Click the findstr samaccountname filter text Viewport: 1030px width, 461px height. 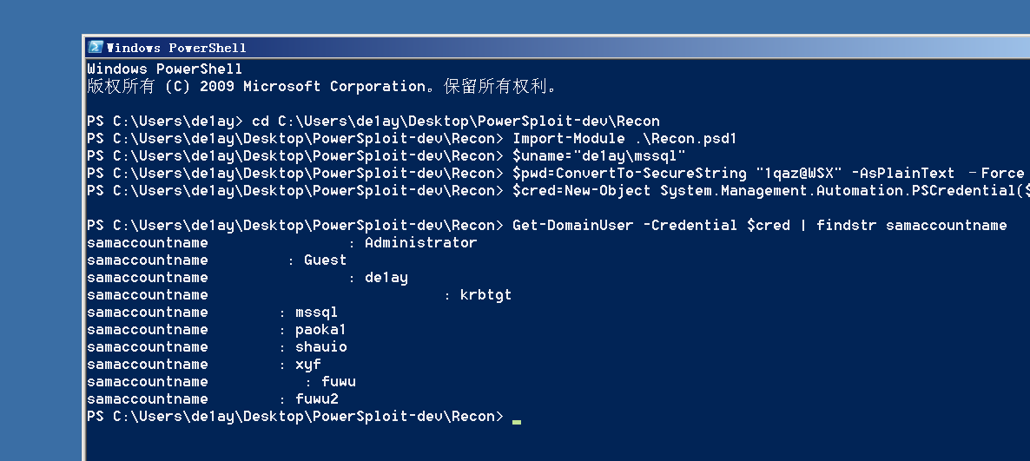point(911,226)
